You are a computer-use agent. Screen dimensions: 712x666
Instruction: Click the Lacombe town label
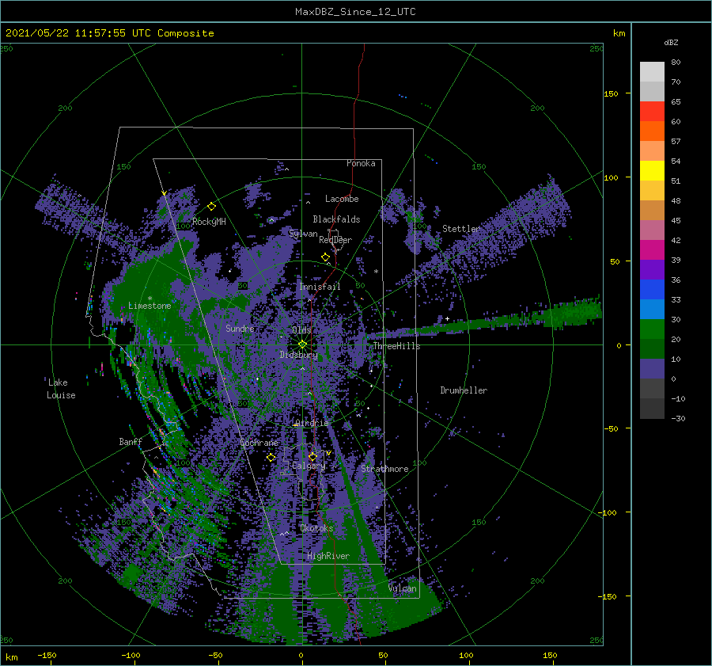[342, 199]
